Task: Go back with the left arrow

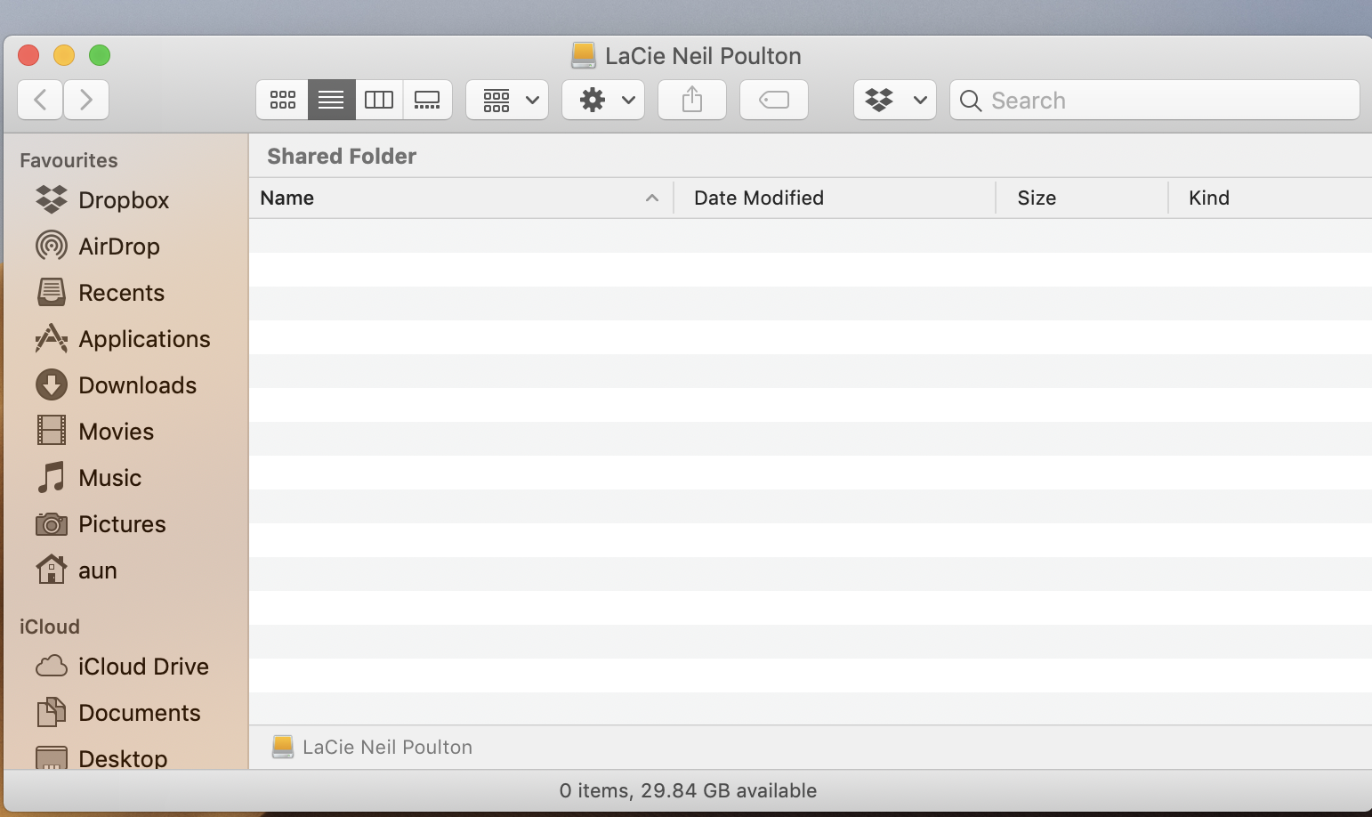Action: [40, 100]
